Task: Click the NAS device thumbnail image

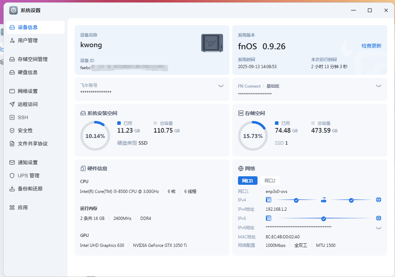Action: coord(212,43)
